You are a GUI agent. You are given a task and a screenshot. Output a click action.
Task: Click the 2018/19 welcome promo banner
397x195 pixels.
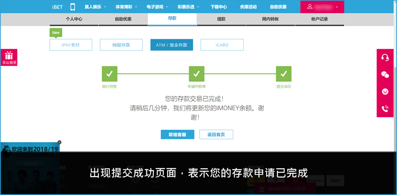tap(30, 168)
